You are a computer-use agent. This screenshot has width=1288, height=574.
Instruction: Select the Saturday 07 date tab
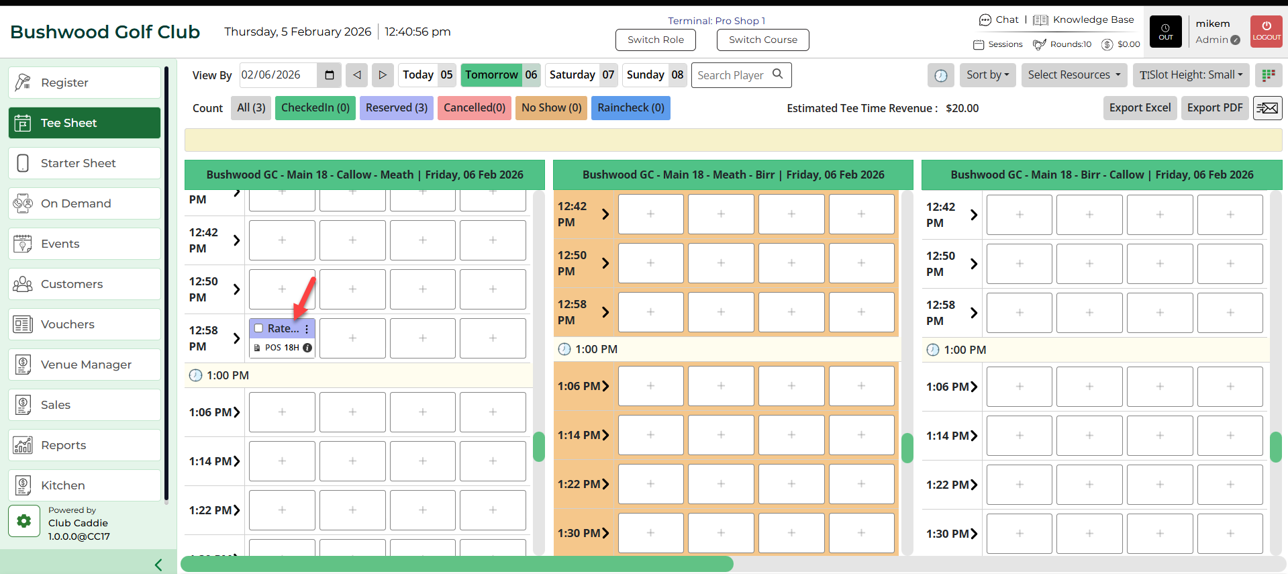[581, 75]
